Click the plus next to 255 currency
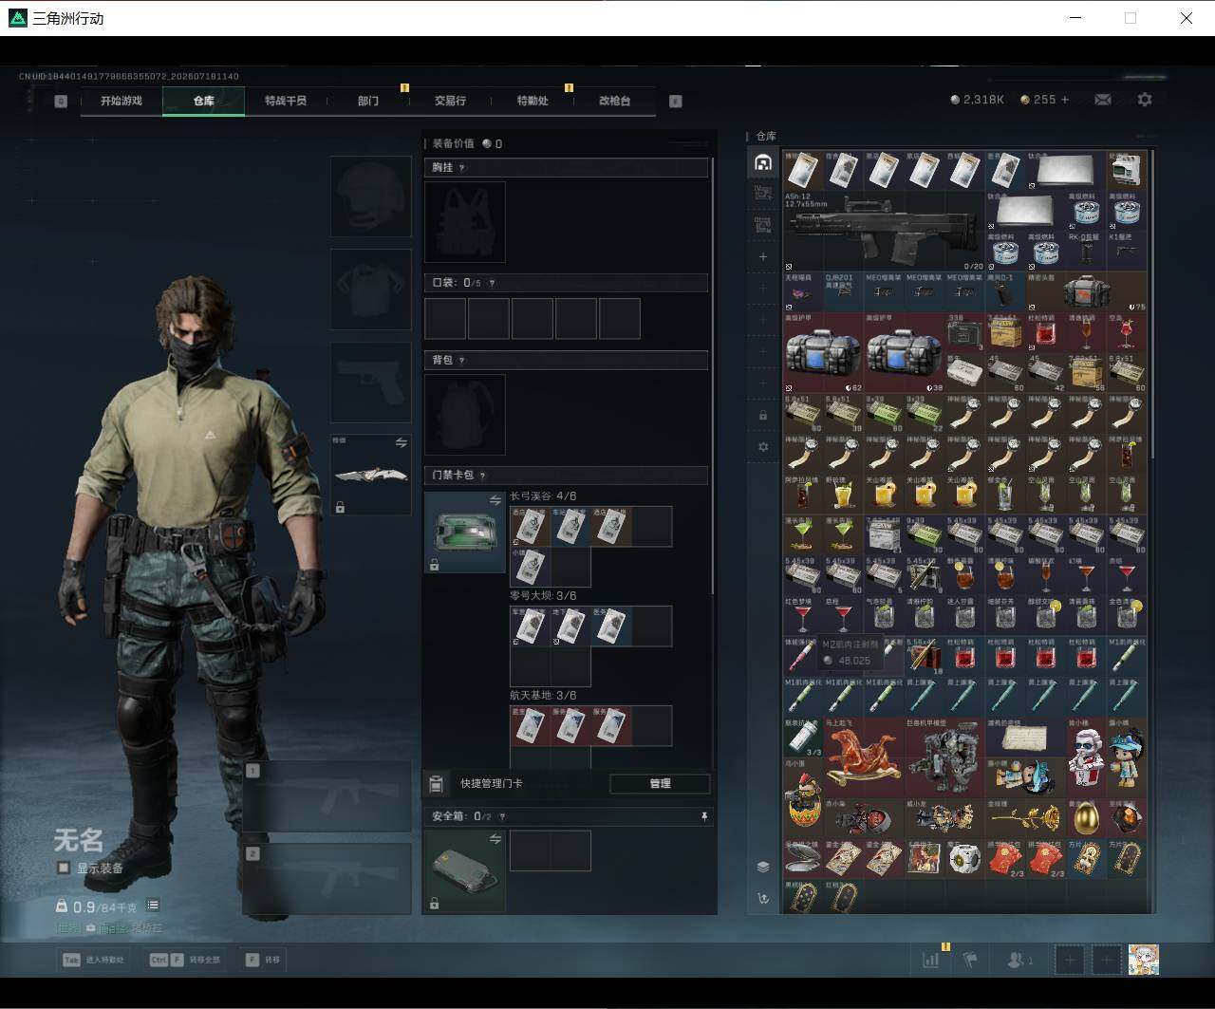The height and width of the screenshot is (1009, 1215). pos(1065,100)
